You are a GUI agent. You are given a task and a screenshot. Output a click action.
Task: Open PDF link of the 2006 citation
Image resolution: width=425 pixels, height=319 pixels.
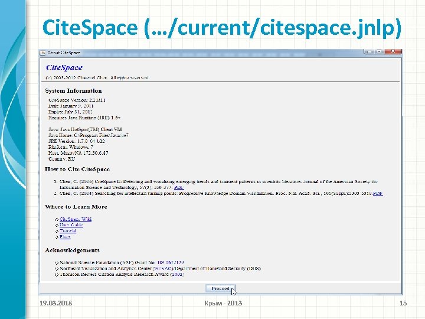179,187
